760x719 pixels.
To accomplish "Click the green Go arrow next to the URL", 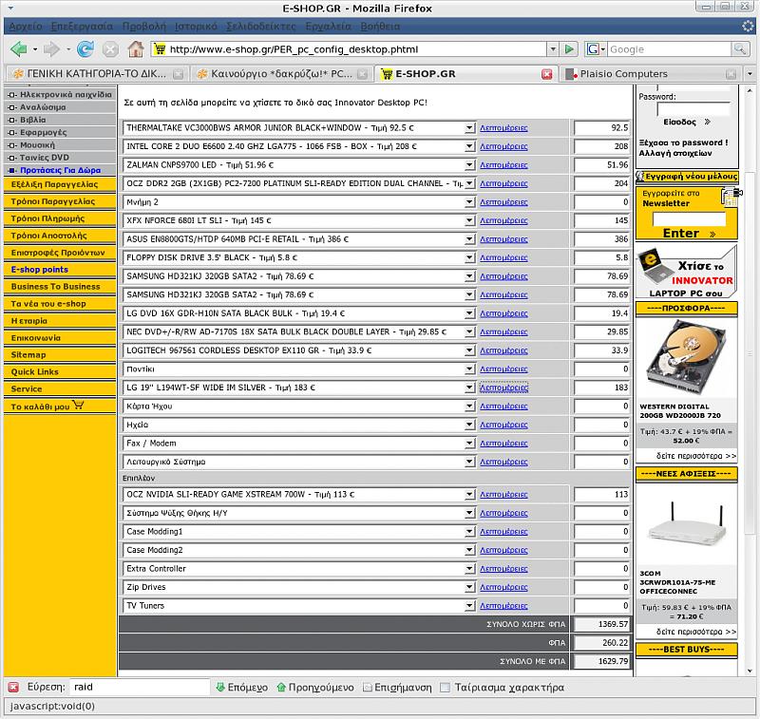I will (569, 49).
